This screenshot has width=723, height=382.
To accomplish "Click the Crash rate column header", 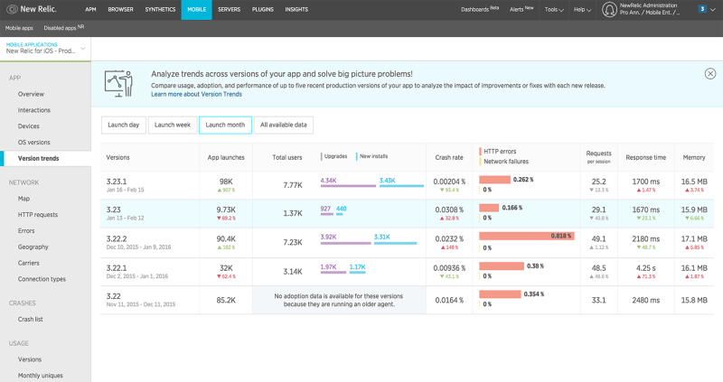I will click(x=449, y=158).
